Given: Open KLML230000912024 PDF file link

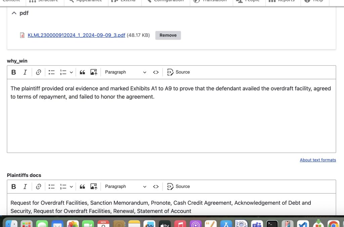Looking at the screenshot, I should click(x=76, y=35).
